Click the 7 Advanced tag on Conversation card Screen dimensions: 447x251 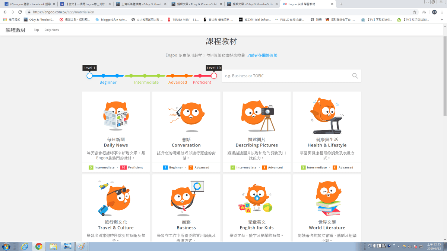(199, 167)
